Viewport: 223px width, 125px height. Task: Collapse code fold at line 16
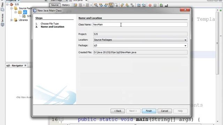click(x=61, y=119)
